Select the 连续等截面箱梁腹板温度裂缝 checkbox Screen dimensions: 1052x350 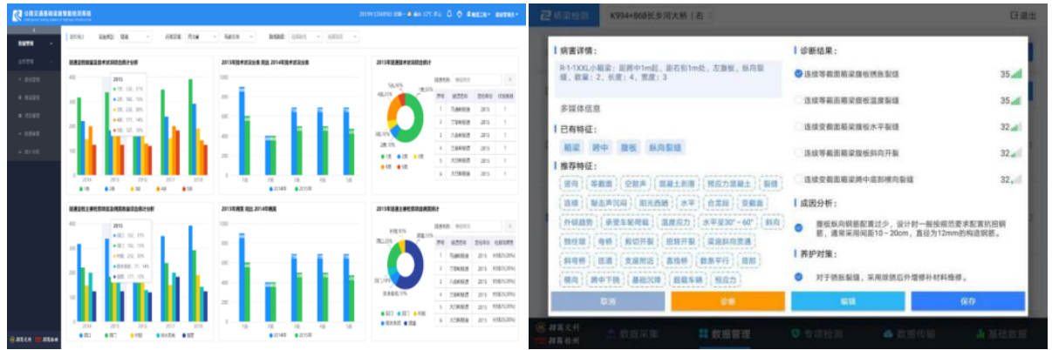[798, 100]
